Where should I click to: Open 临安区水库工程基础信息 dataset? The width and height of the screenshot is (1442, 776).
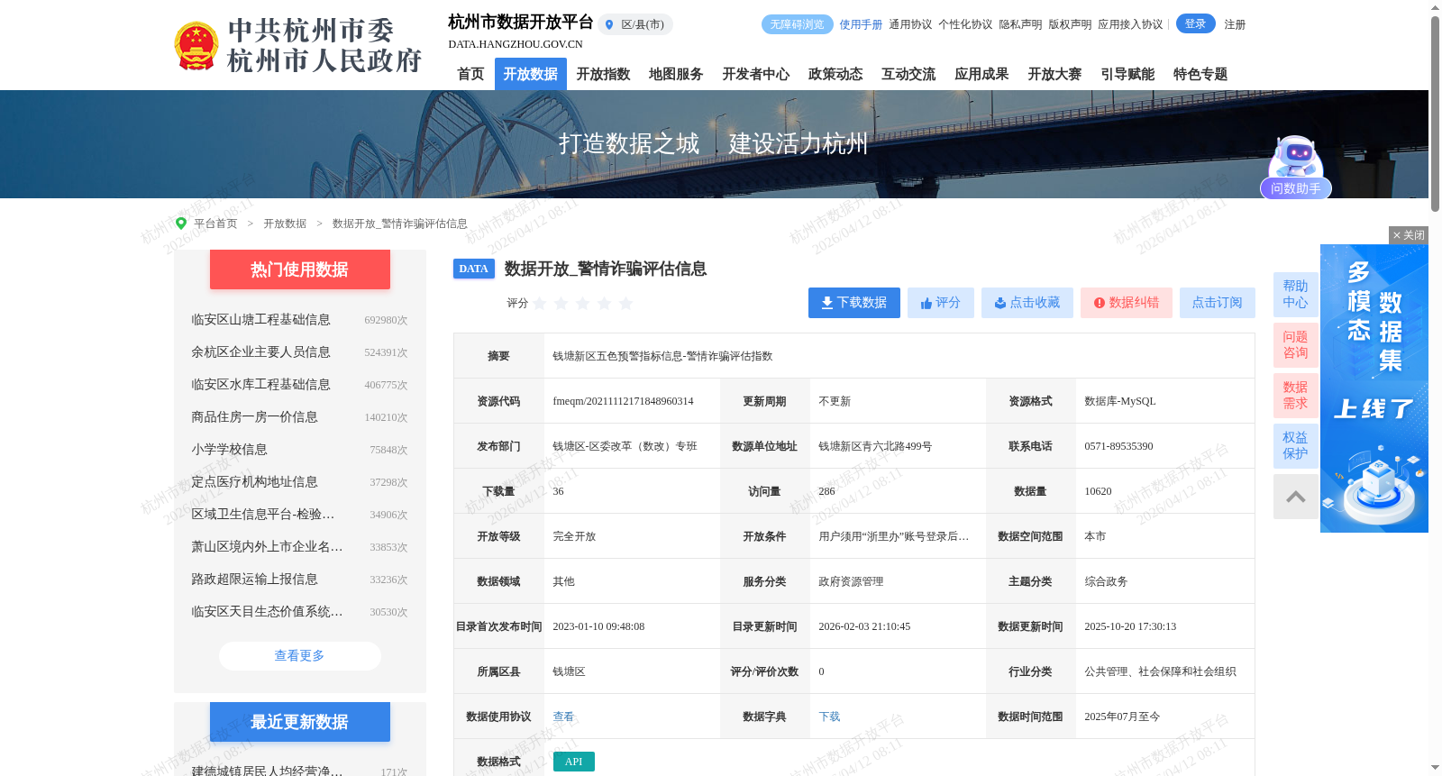(260, 385)
